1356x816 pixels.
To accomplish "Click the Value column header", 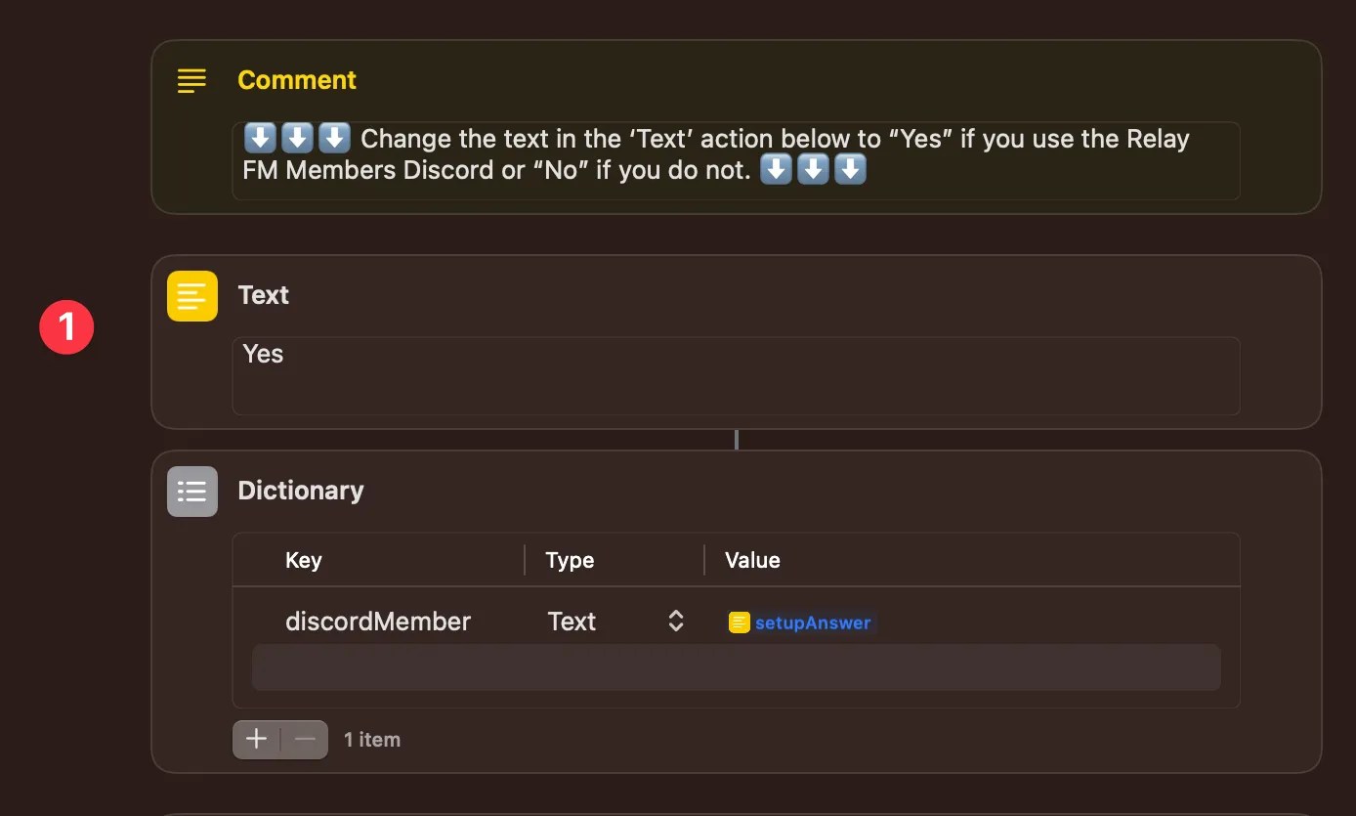I will pos(751,560).
